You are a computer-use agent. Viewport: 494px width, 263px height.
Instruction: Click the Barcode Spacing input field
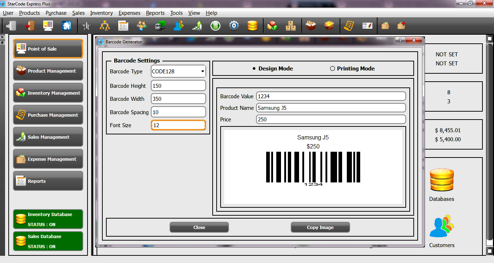[178, 112]
